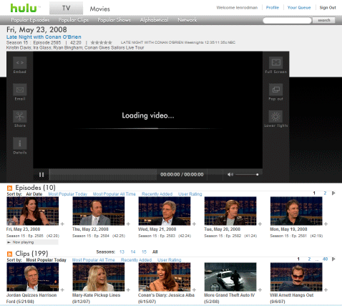Go to next clips page arrow

(x=333, y=259)
